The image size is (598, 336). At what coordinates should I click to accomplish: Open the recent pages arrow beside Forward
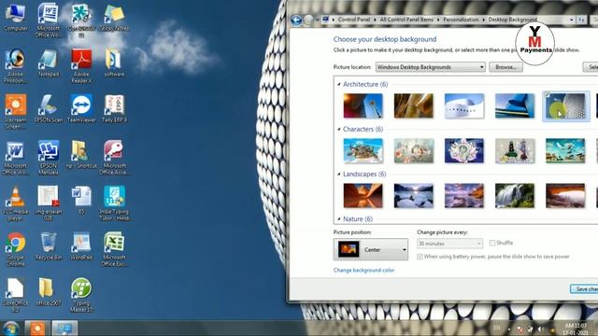pyautogui.click(x=318, y=20)
